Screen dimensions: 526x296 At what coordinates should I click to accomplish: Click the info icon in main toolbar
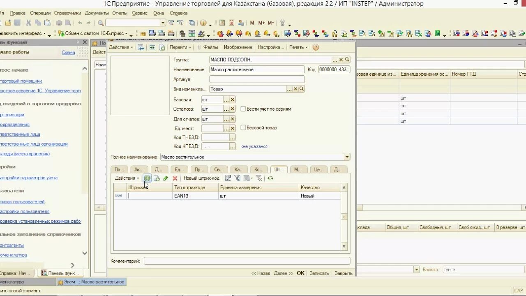pos(203,23)
